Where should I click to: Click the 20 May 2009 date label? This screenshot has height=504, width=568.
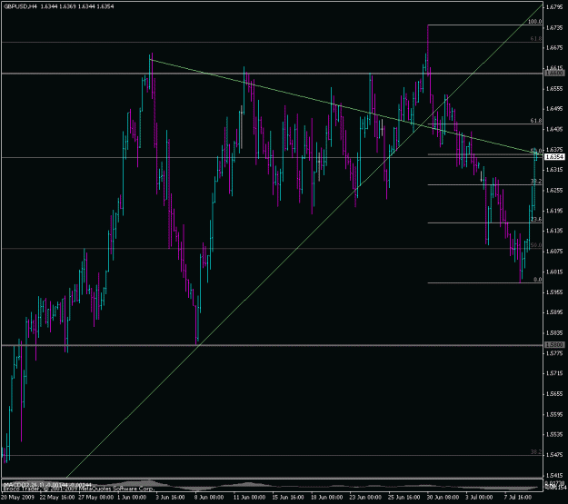[18, 497]
